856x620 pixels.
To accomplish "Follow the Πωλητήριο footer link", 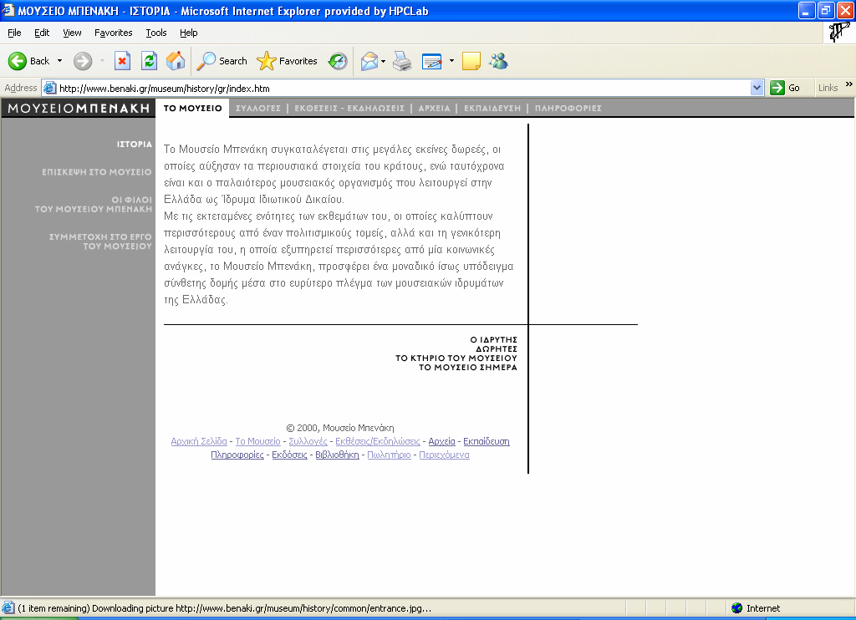I will (x=389, y=455).
